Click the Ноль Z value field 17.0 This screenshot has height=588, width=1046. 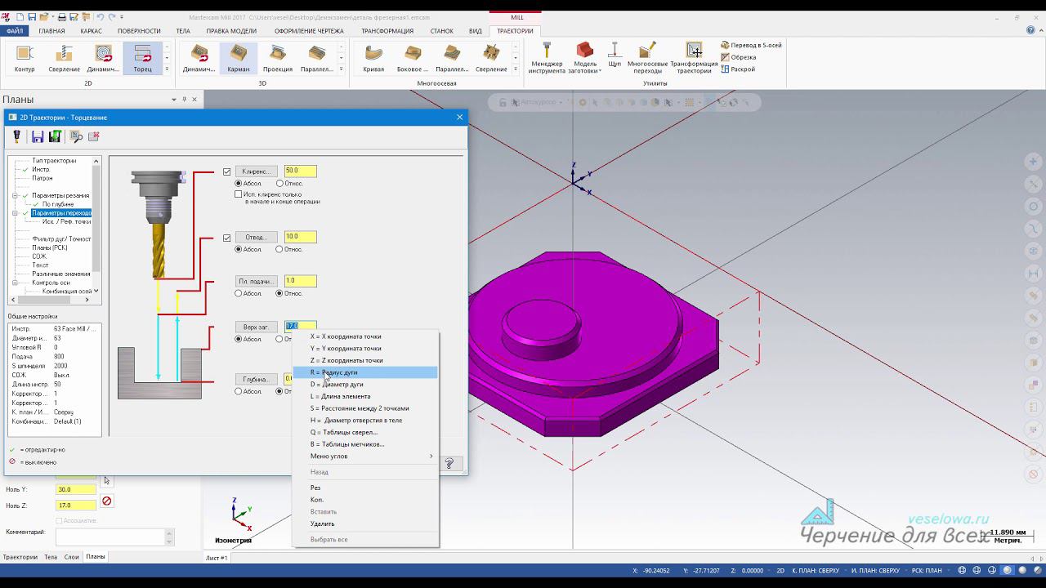point(75,506)
